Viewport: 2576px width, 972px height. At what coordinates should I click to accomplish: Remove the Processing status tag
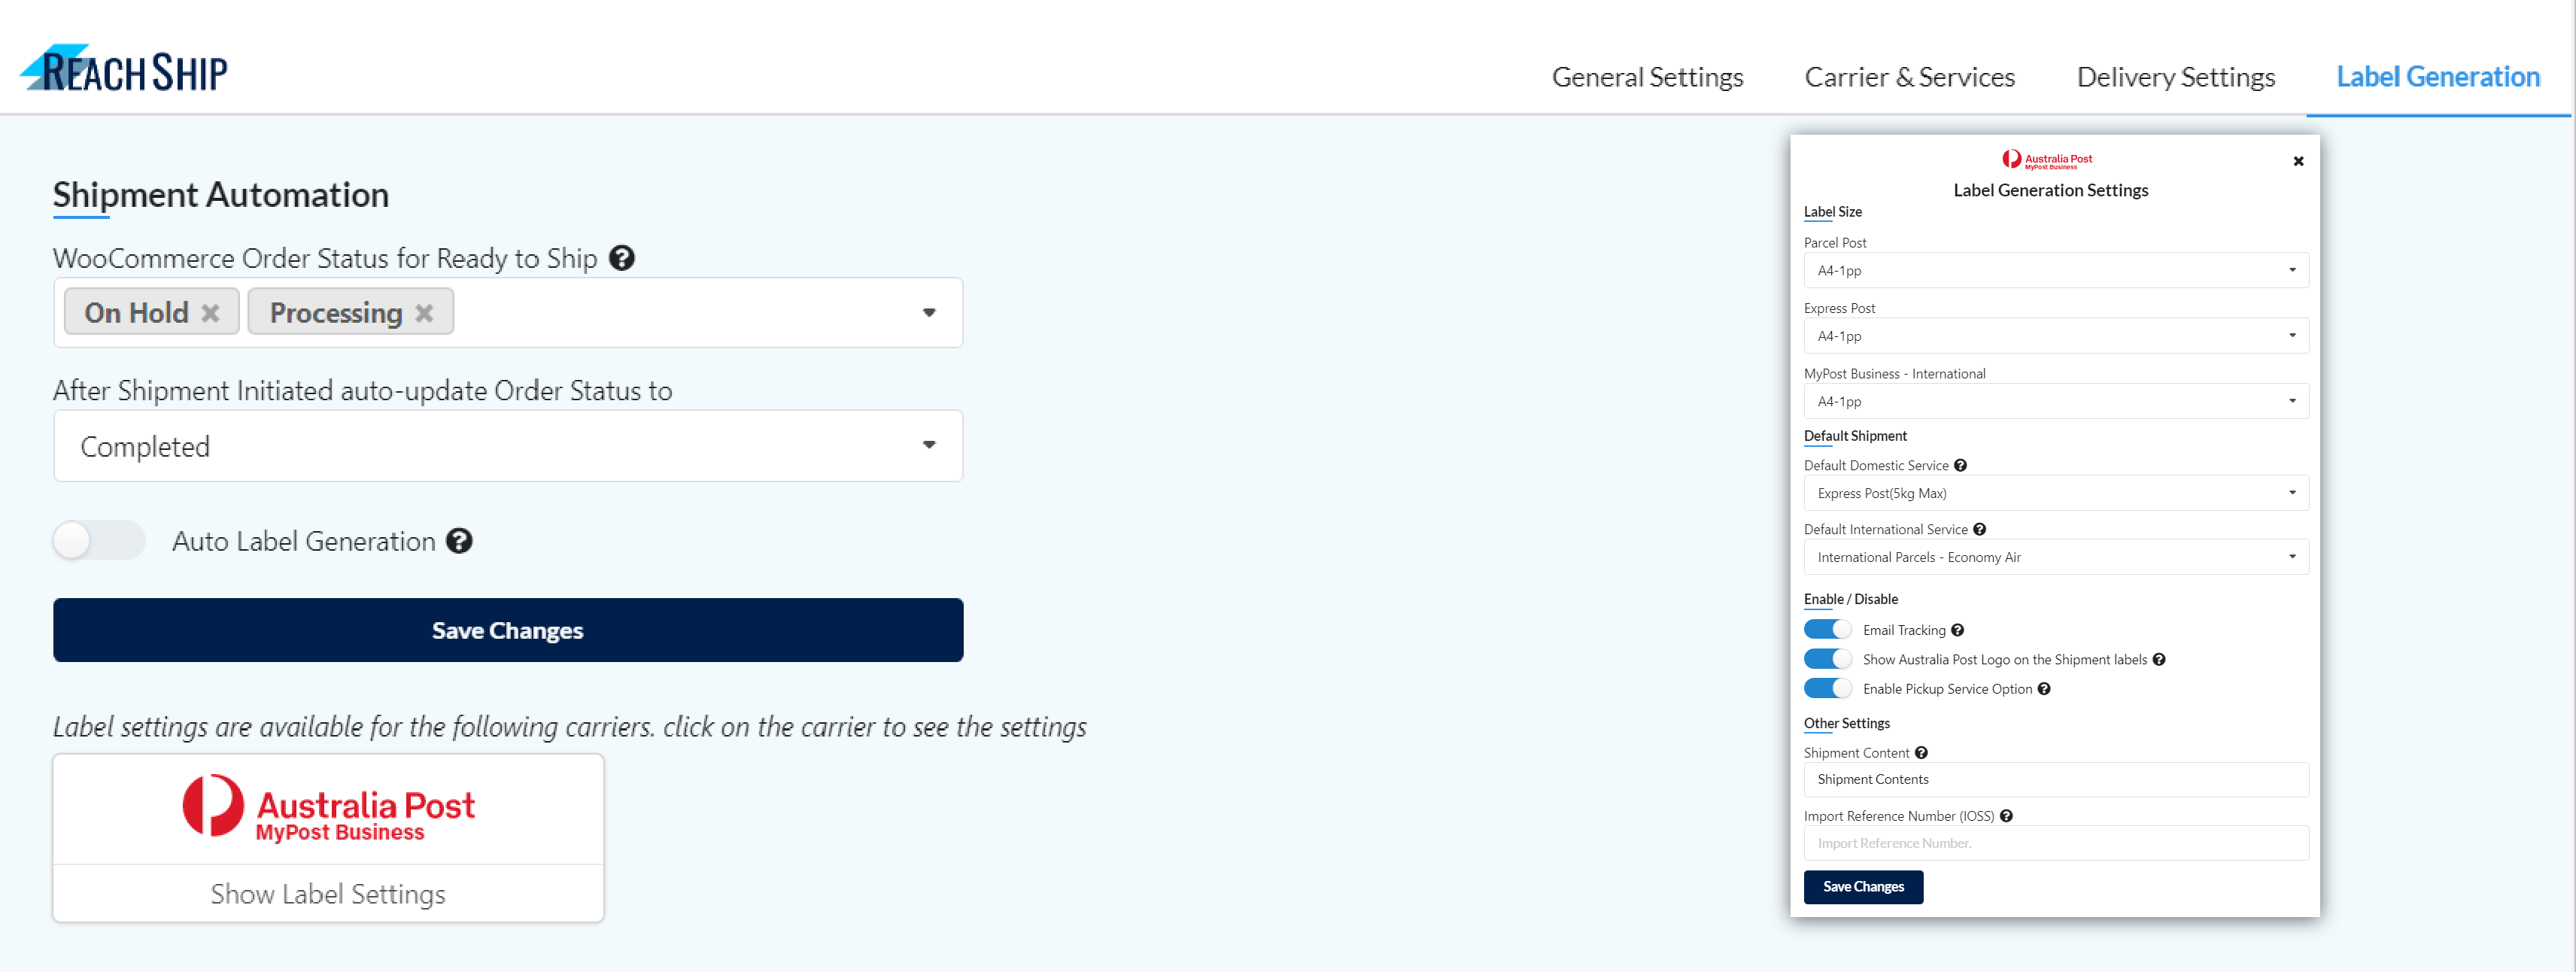pyautogui.click(x=424, y=313)
